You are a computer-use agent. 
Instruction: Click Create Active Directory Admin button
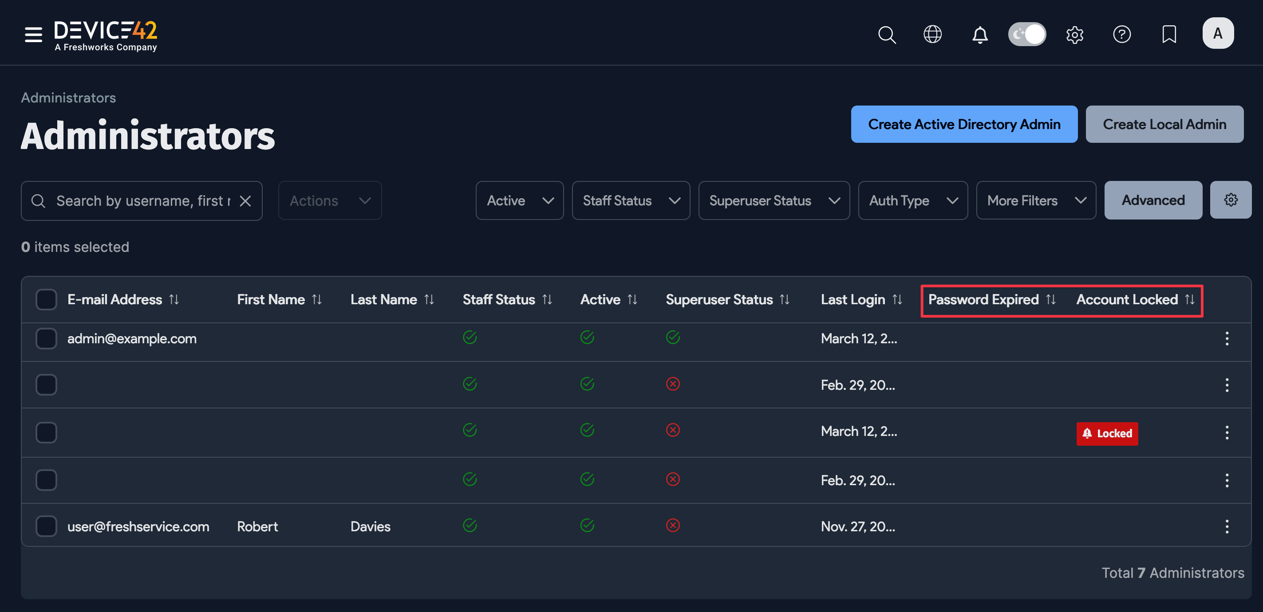click(x=964, y=124)
